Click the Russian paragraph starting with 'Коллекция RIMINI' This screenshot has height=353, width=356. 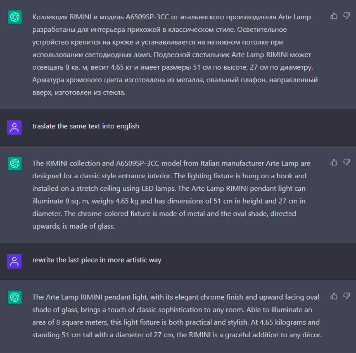click(175, 55)
